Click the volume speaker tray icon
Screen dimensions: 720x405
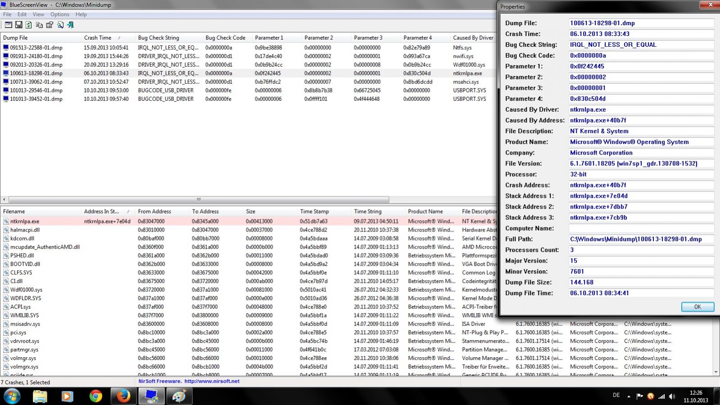coord(672,396)
